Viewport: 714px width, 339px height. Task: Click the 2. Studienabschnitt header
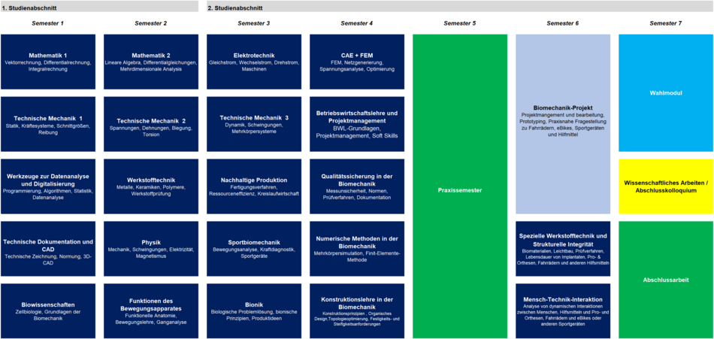[460, 6]
